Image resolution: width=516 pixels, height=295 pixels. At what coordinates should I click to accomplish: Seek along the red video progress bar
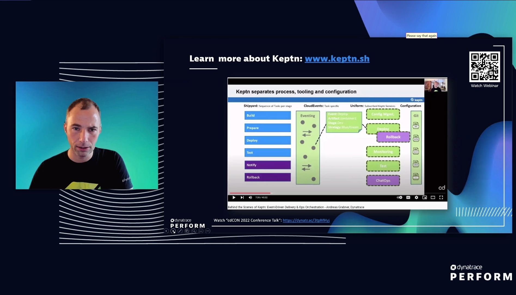251,192
